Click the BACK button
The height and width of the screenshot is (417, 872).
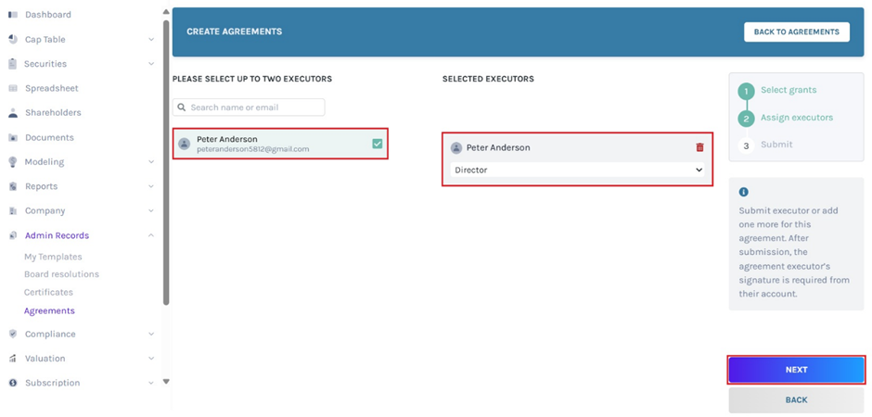[x=796, y=399]
